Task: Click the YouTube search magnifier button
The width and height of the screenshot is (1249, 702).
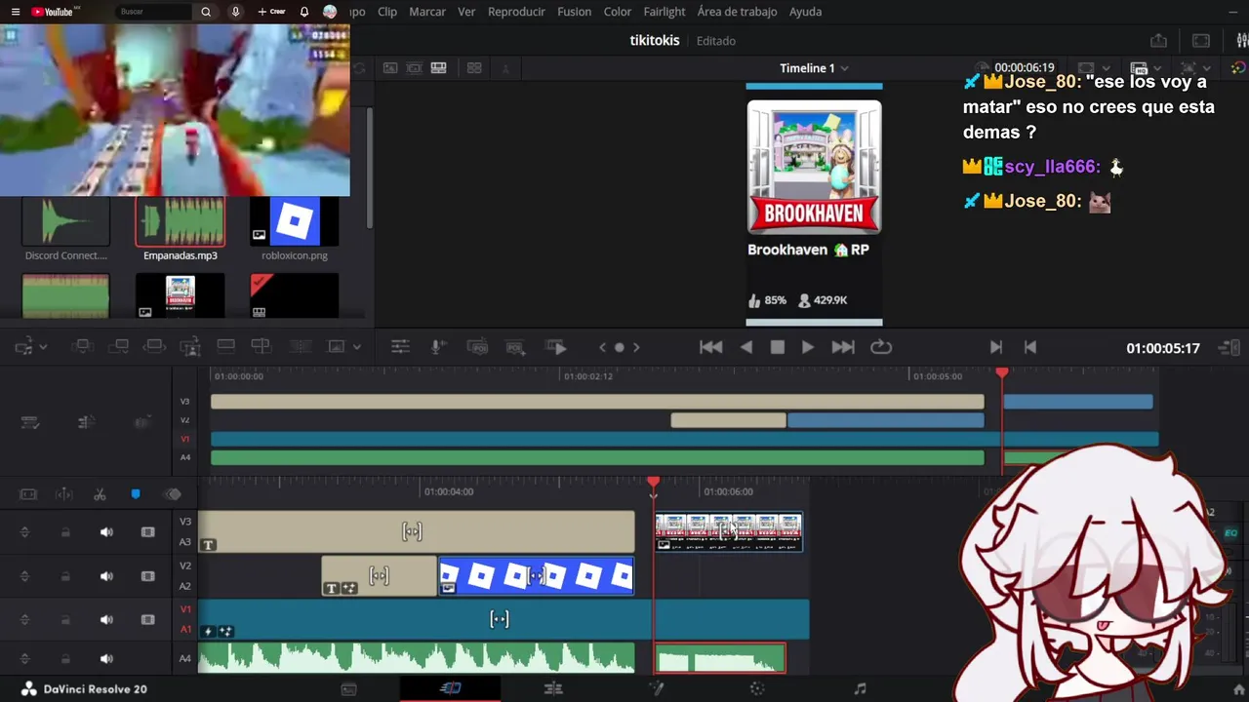Action: point(206,12)
